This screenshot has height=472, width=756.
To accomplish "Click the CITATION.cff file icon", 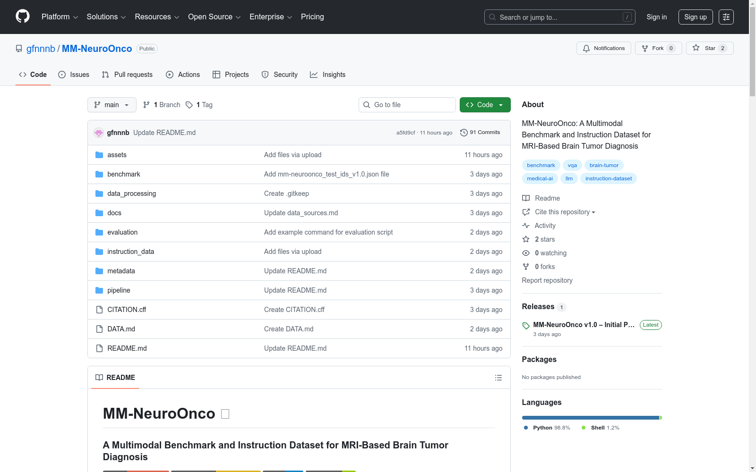I will [x=99, y=310].
